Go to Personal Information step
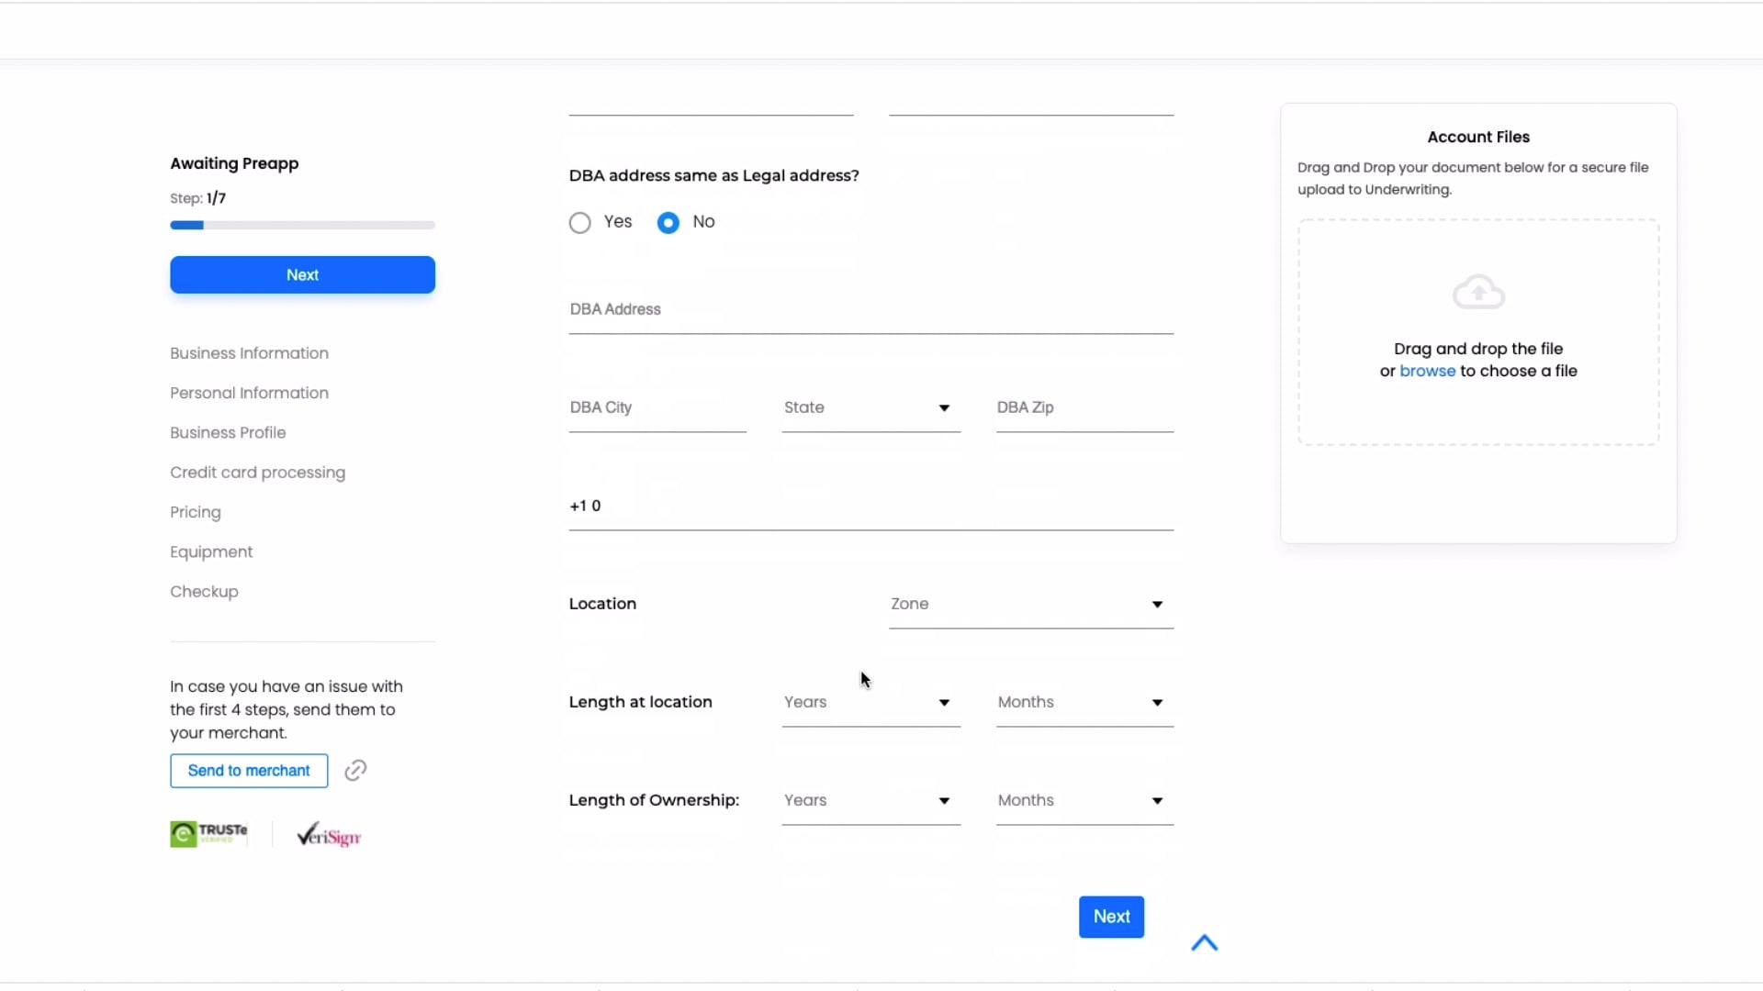 coord(249,393)
